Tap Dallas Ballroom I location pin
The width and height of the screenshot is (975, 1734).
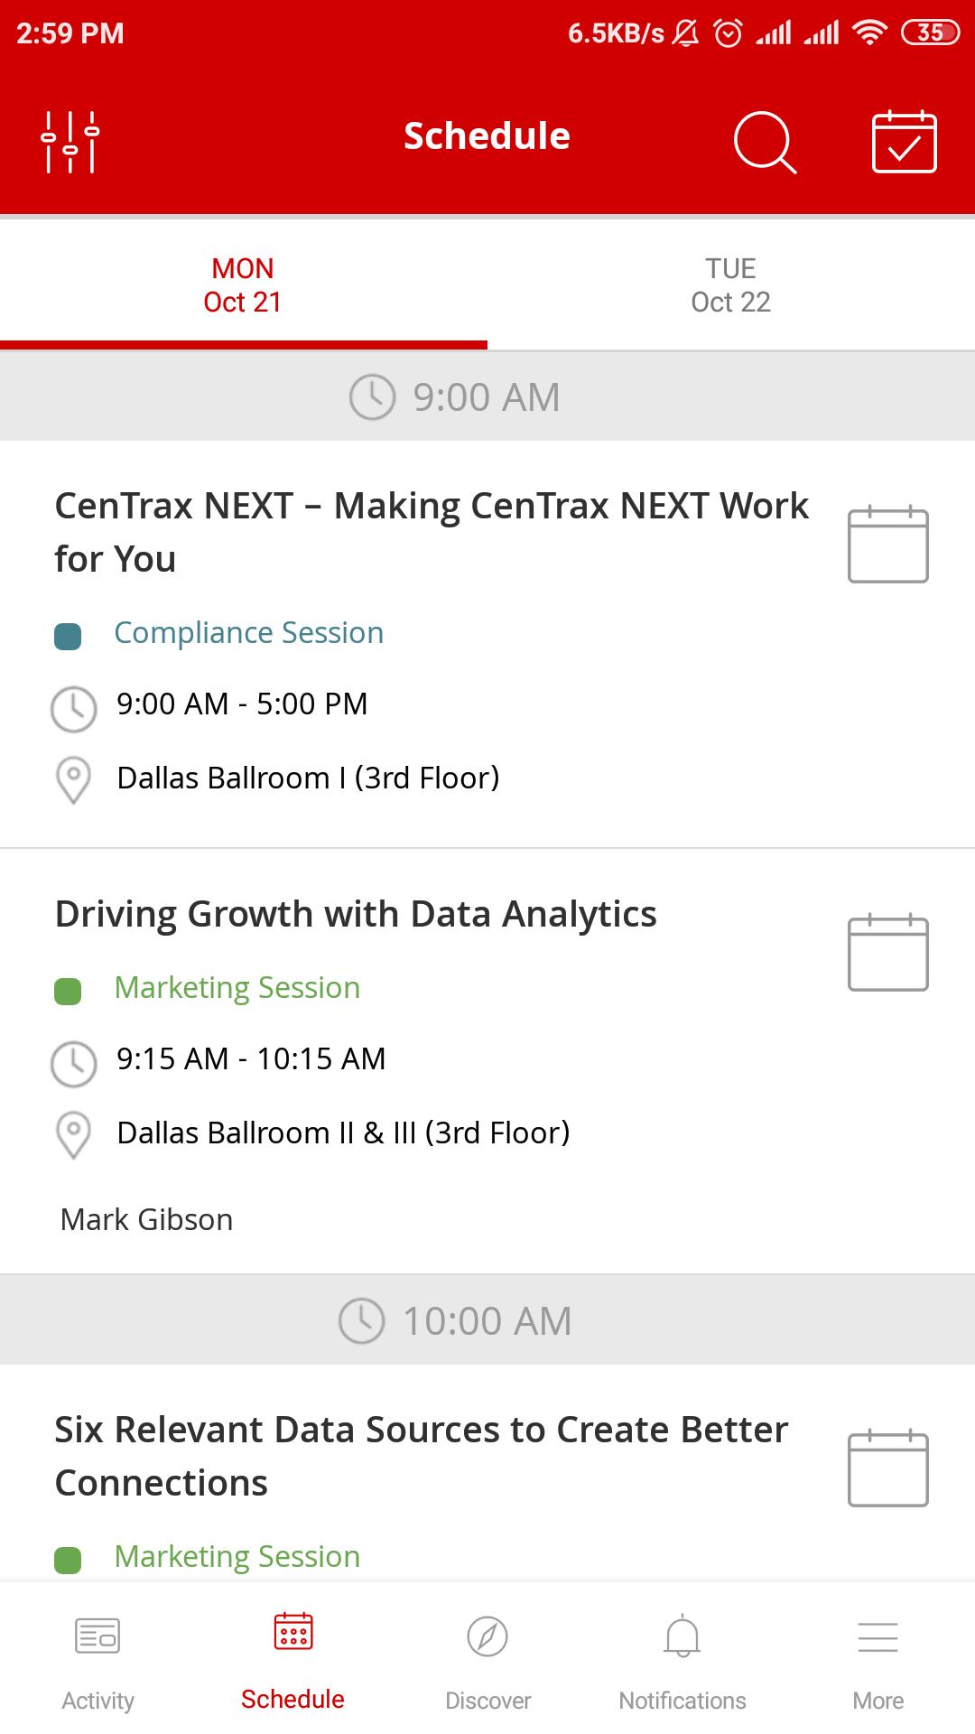(x=73, y=779)
